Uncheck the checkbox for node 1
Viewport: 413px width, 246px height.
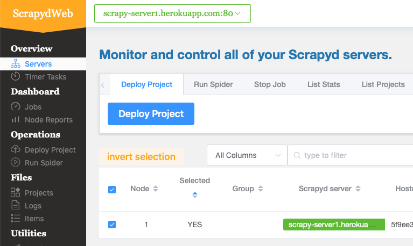(112, 225)
